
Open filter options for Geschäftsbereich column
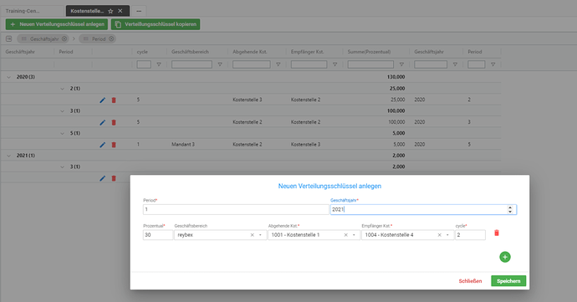(220, 64)
